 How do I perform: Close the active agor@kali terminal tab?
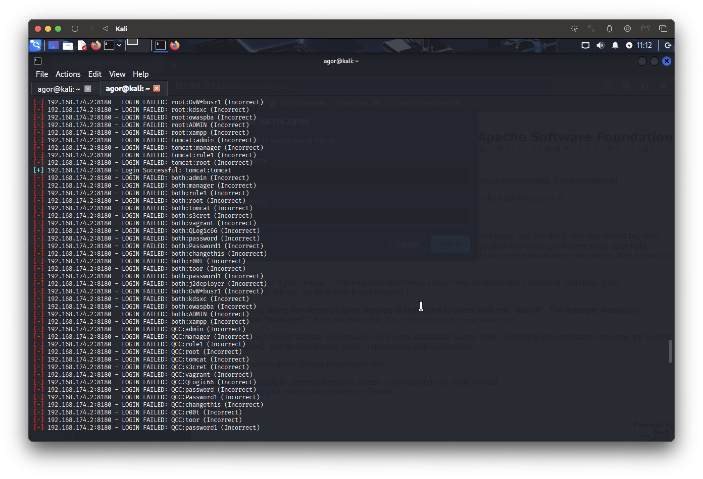click(x=156, y=88)
